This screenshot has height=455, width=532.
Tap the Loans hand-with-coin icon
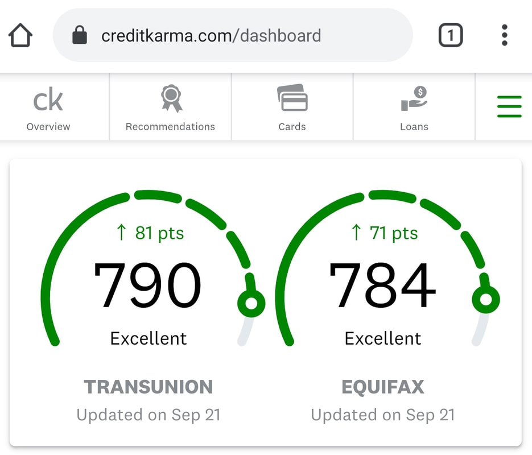(x=414, y=98)
